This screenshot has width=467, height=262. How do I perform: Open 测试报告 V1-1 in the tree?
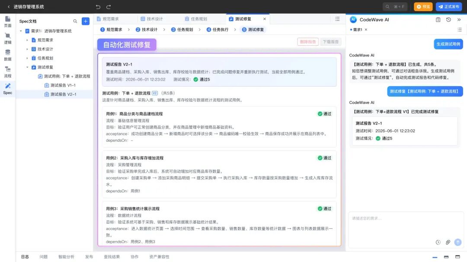click(60, 85)
